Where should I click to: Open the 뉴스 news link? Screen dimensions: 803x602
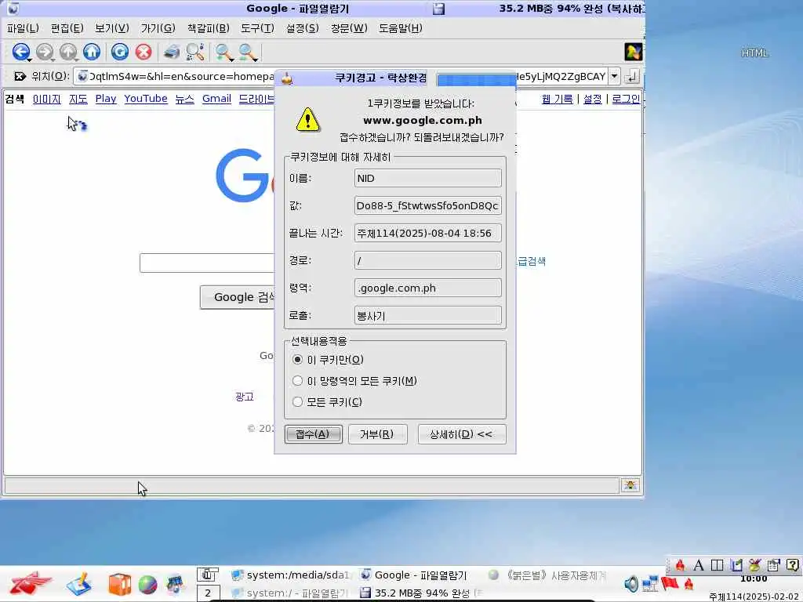(184, 99)
